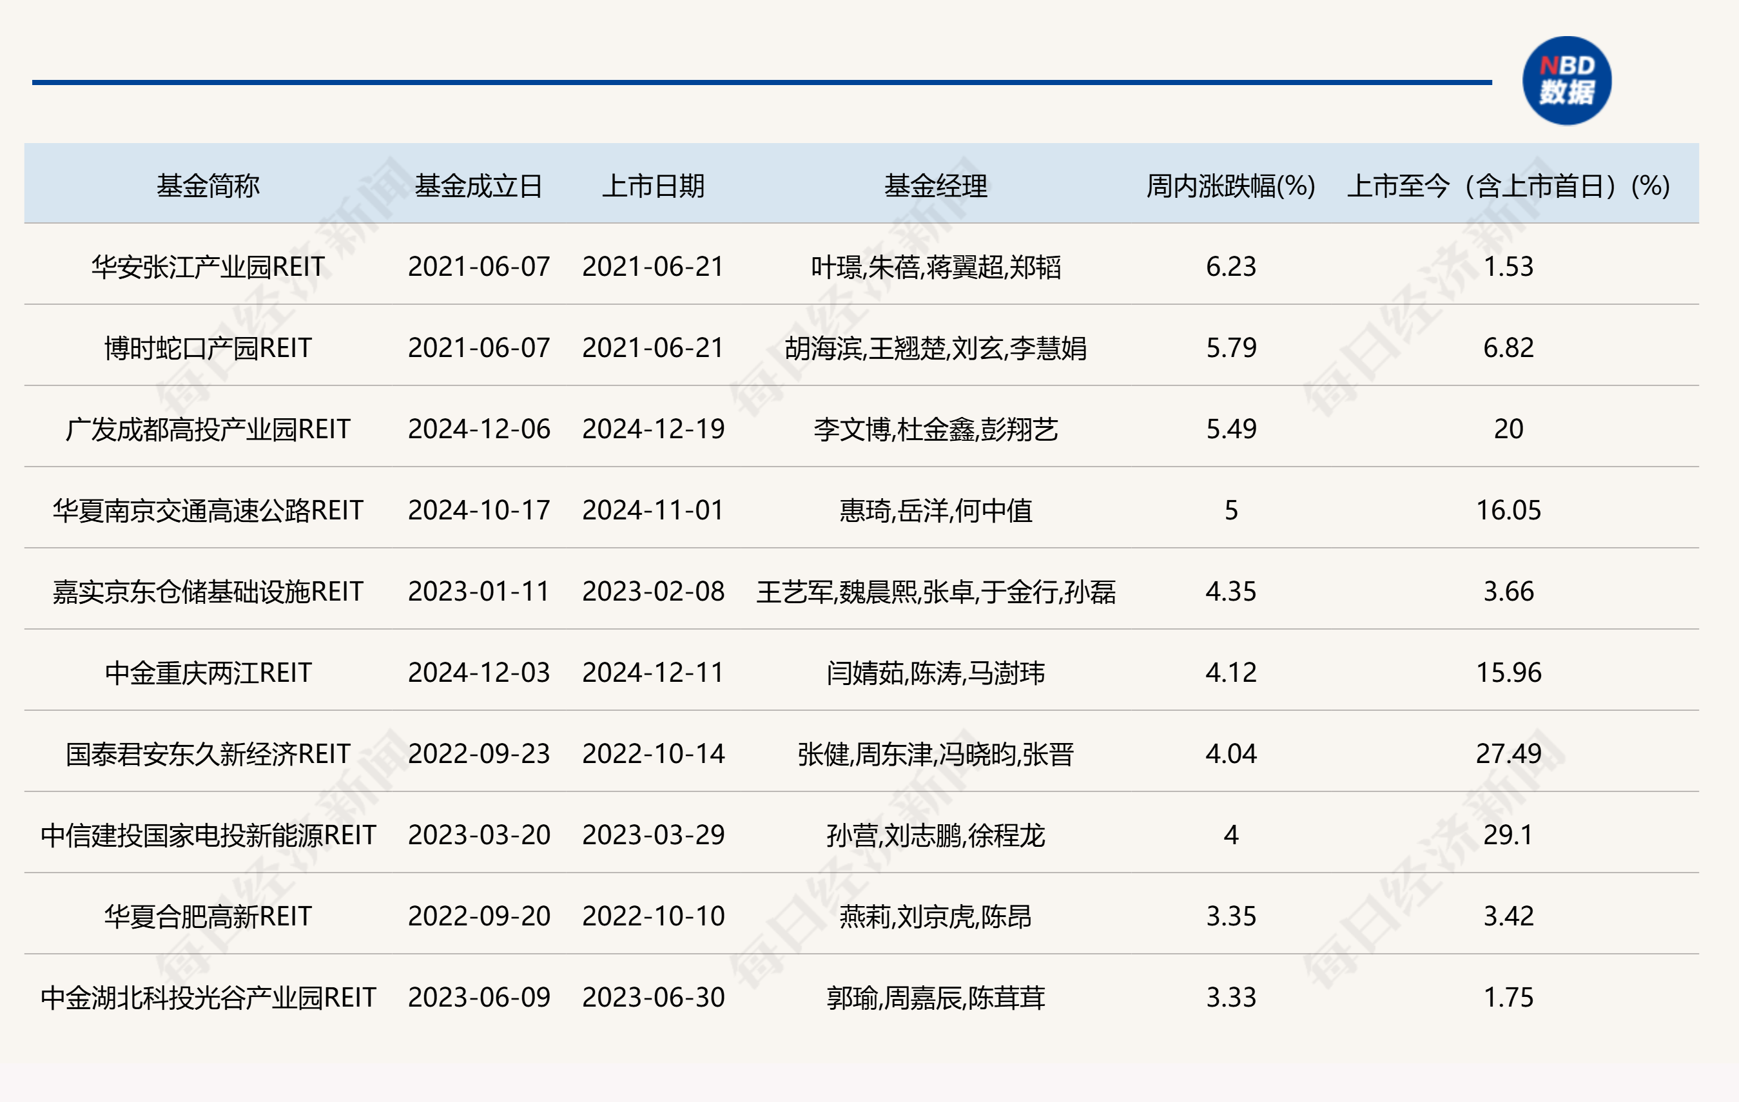The image size is (1739, 1102).
Task: Click the 基金经理 column header
Action: tap(935, 186)
